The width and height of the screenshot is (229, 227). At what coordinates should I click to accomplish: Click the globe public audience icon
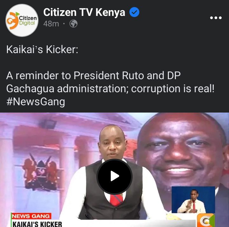(x=73, y=24)
